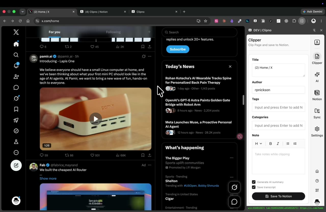This screenshot has width=326, height=212.
Task: Open the heading dropdown in Note editor
Action: [x=259, y=143]
